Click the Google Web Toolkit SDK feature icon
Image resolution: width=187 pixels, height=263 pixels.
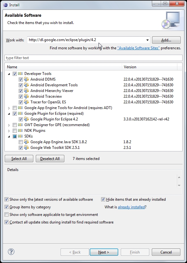26,148
